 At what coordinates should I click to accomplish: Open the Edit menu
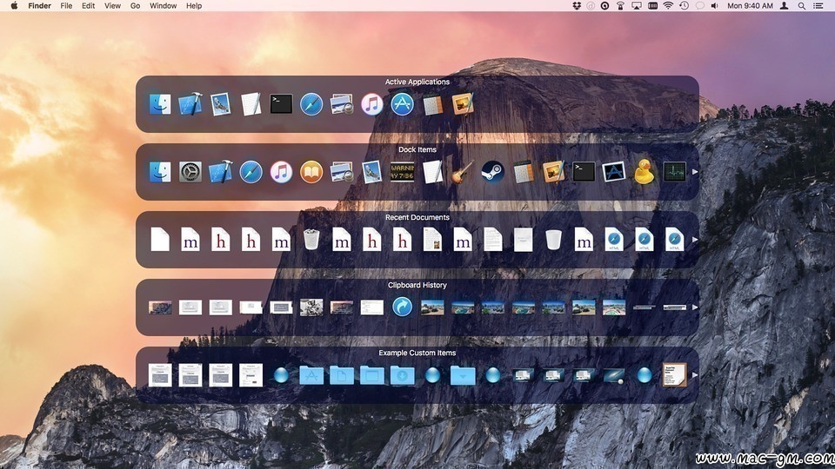[89, 6]
